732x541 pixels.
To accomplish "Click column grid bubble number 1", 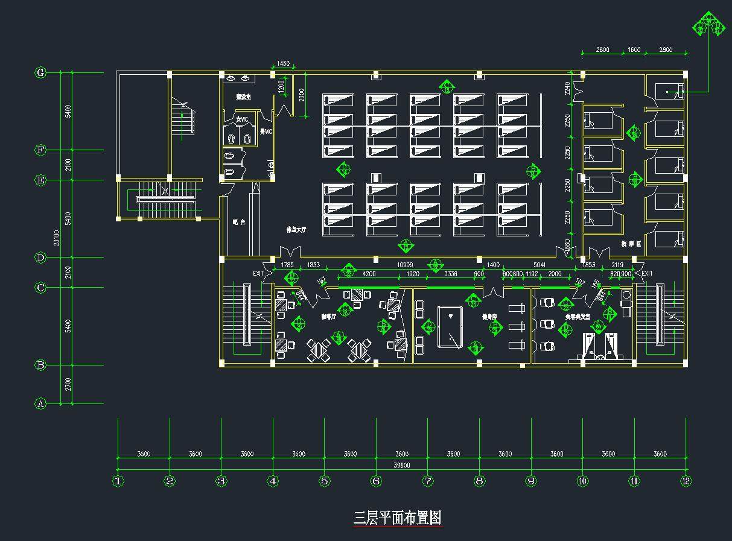I will pos(118,481).
